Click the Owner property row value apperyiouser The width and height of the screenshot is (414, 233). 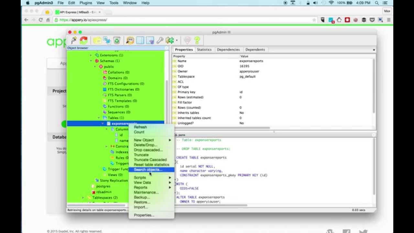pyautogui.click(x=249, y=72)
